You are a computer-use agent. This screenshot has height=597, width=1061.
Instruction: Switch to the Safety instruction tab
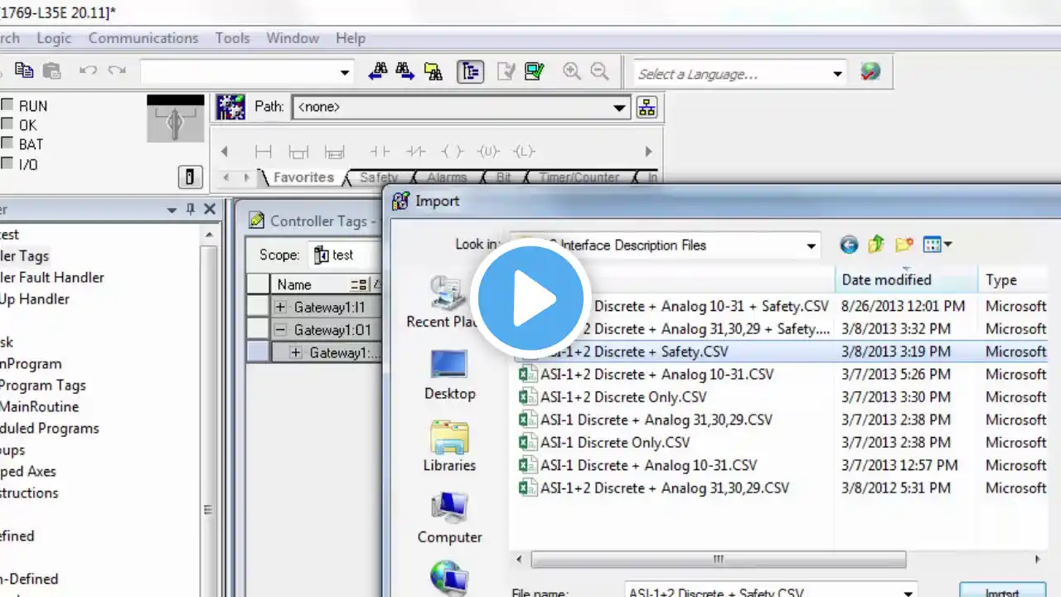pyautogui.click(x=379, y=177)
